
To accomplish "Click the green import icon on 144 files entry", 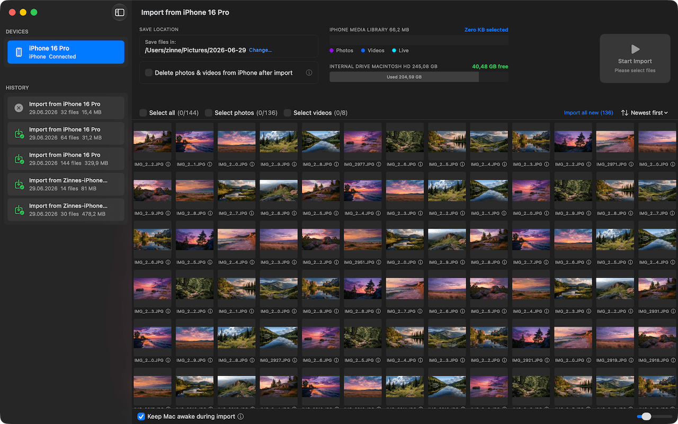I will pos(19,159).
